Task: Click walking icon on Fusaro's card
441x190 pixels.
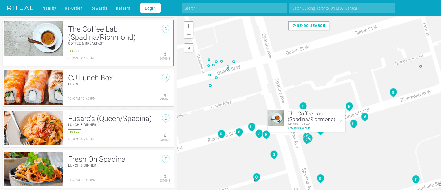Action: pyautogui.click(x=165, y=135)
